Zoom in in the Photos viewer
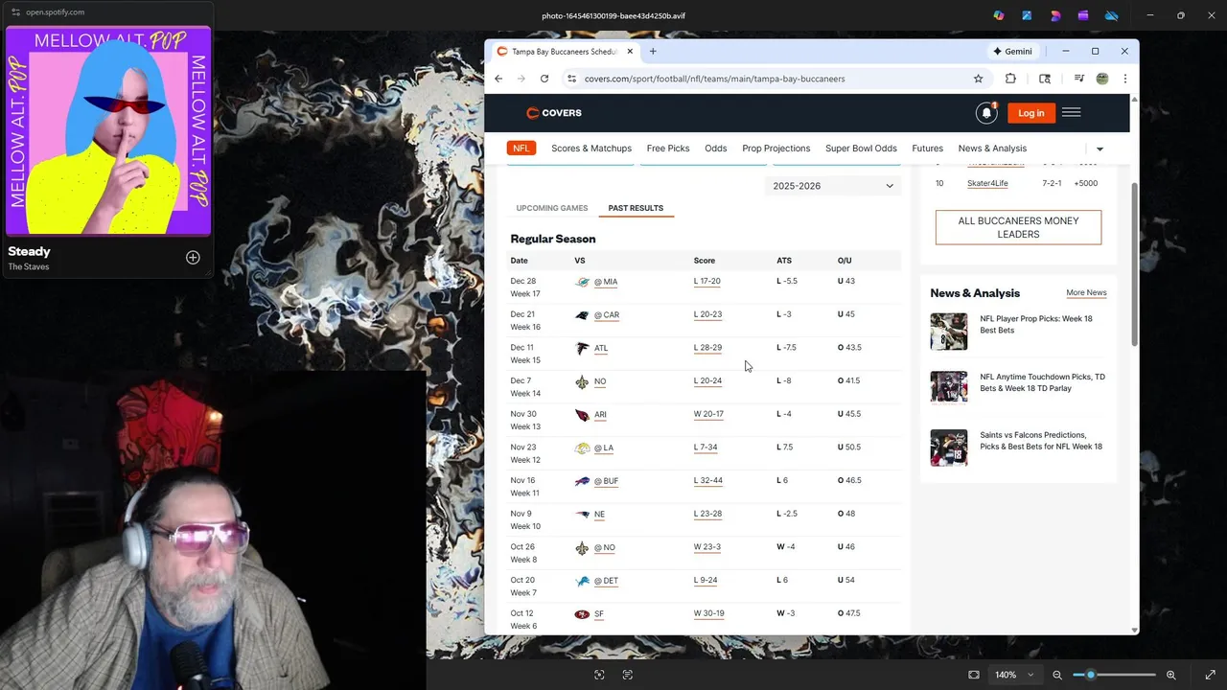 (1171, 675)
